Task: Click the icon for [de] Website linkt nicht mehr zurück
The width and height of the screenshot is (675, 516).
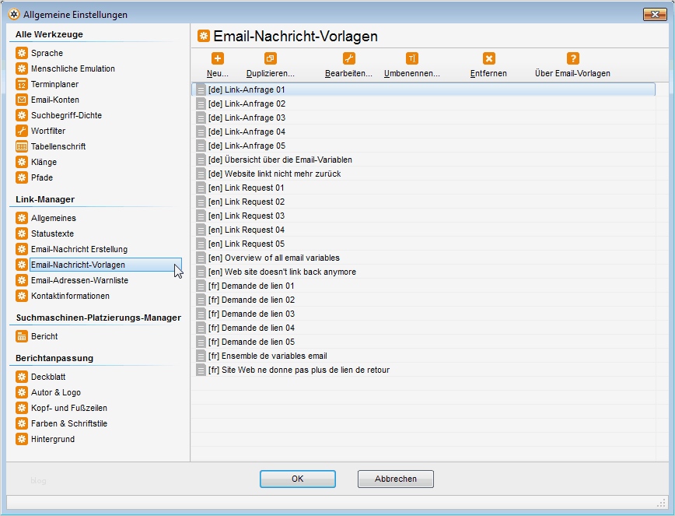Action: pyautogui.click(x=201, y=174)
